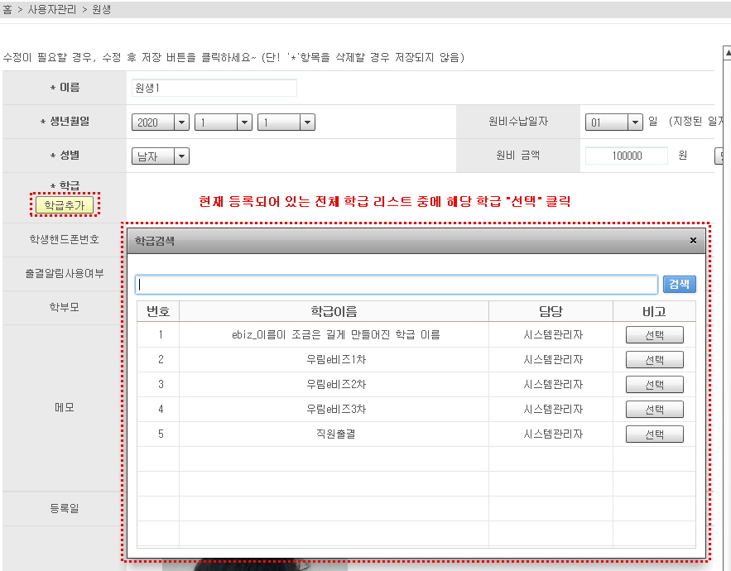Click the 담당 column header
Viewport: 731px width, 571px height.
pos(551,311)
